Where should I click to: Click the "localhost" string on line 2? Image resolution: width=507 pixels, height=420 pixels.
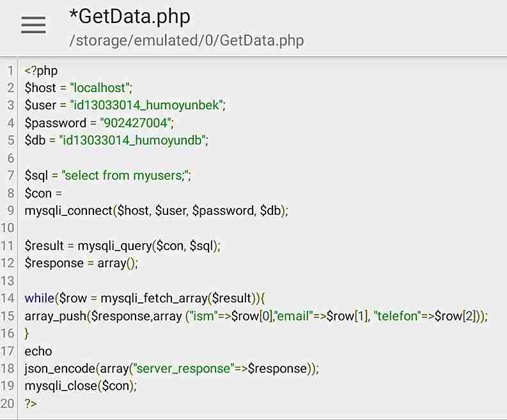coord(100,88)
